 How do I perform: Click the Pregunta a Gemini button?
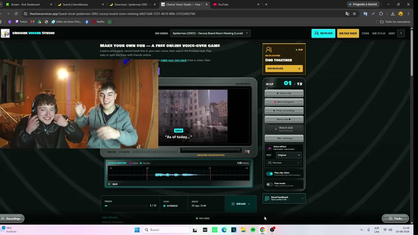pos(363,5)
